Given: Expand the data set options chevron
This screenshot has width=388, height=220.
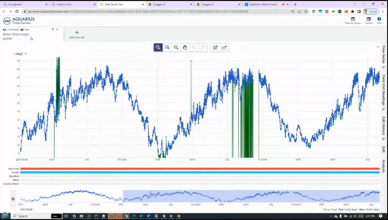Looking at the screenshot, I should 57,29.
